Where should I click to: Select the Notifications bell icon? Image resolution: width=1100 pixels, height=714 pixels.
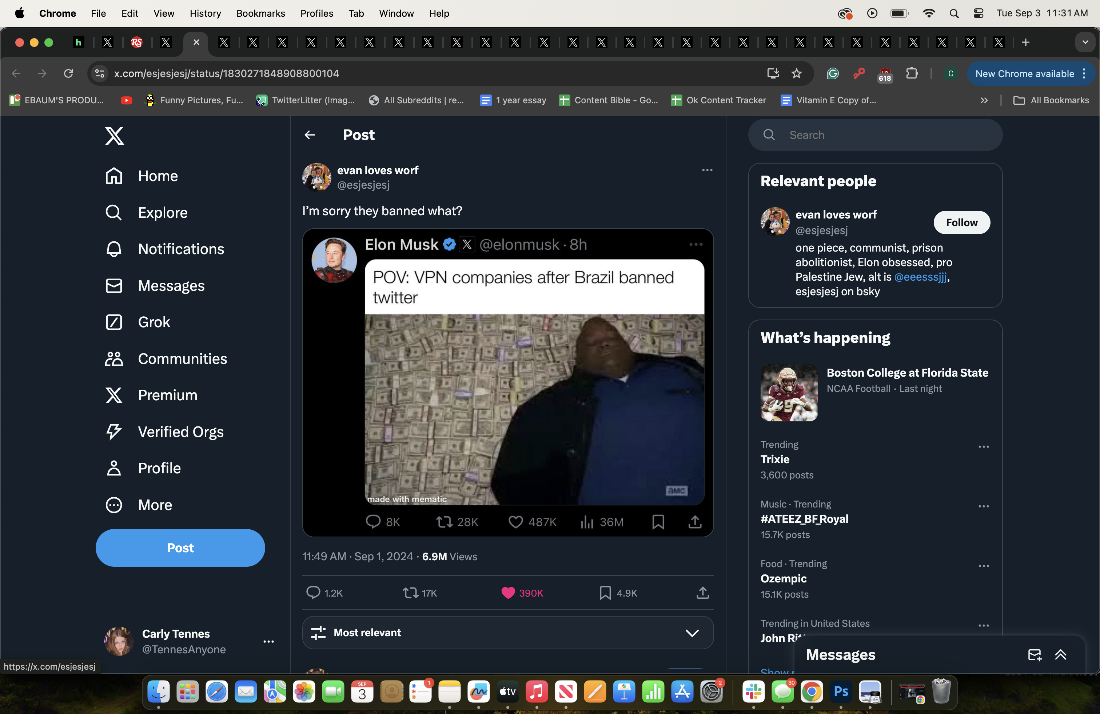point(113,248)
